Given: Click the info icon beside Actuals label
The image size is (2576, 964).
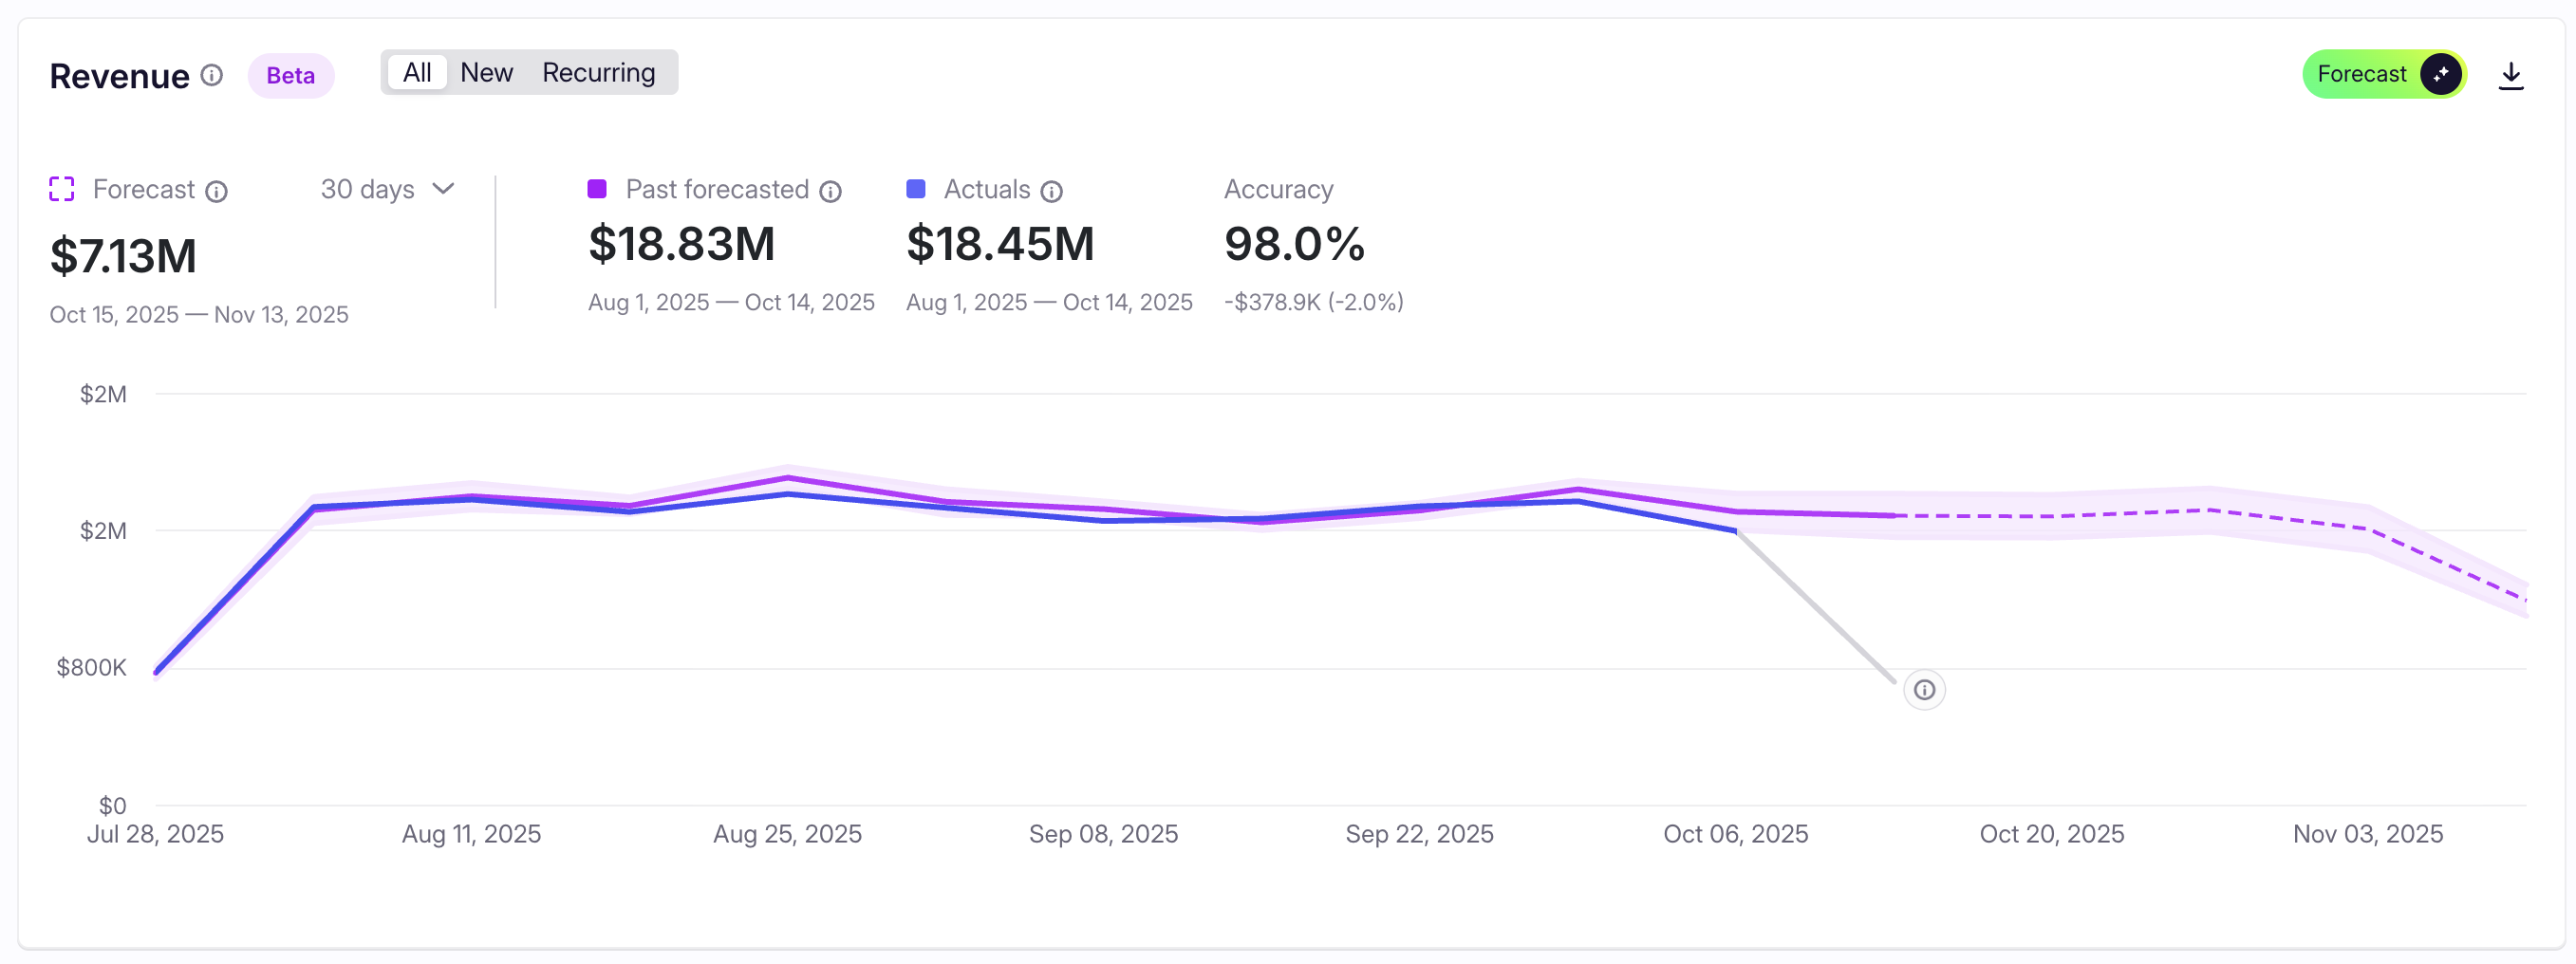Looking at the screenshot, I should (x=1051, y=191).
